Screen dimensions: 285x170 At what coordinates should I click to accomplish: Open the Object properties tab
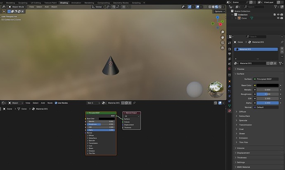coord(230,81)
